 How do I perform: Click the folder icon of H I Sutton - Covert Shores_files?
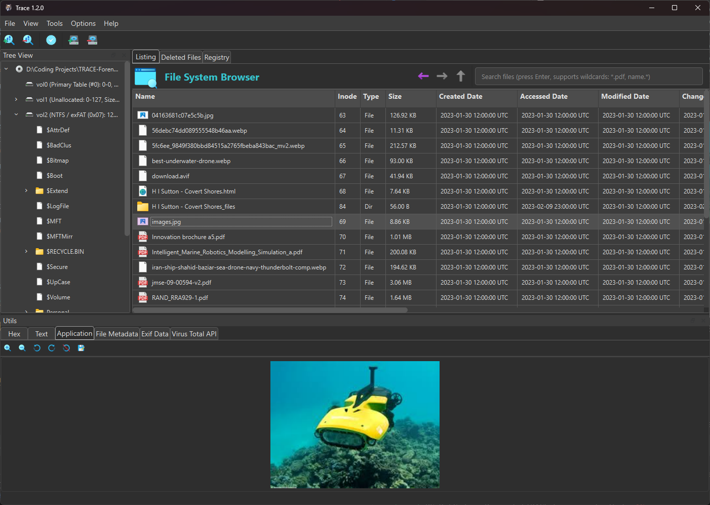[143, 207]
